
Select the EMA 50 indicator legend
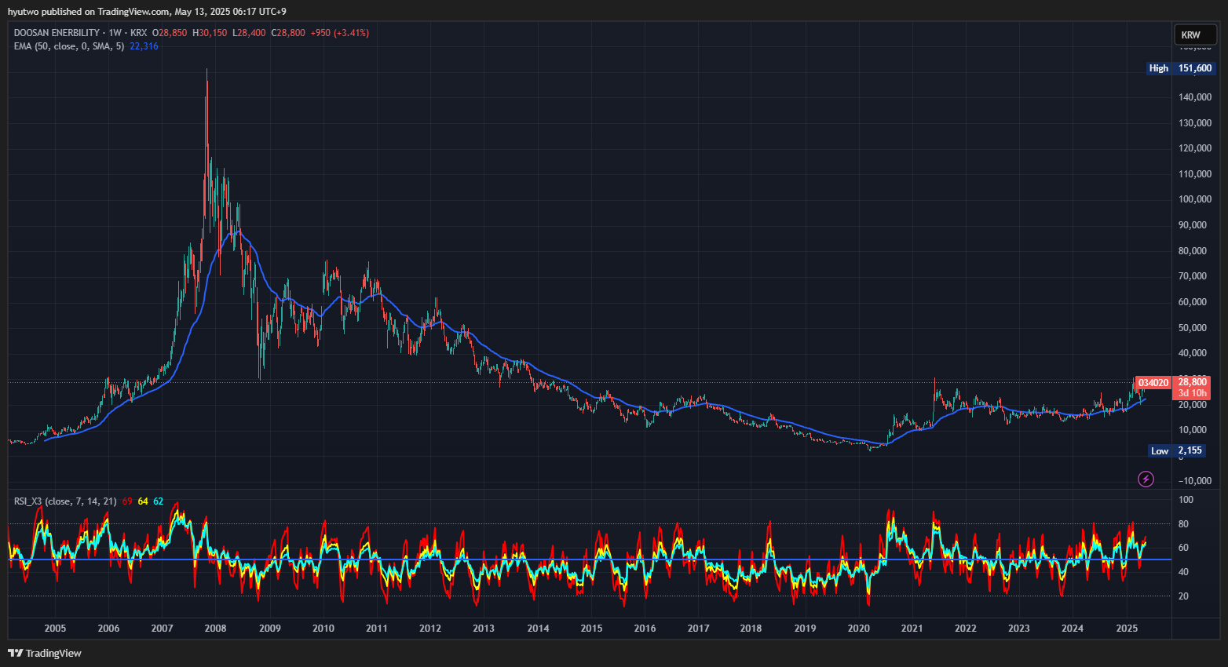click(x=69, y=46)
